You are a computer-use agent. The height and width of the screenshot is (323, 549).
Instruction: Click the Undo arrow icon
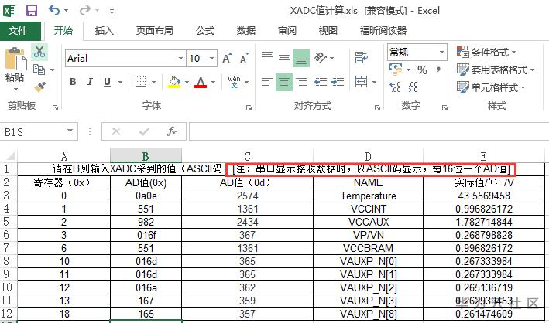pyautogui.click(x=53, y=11)
